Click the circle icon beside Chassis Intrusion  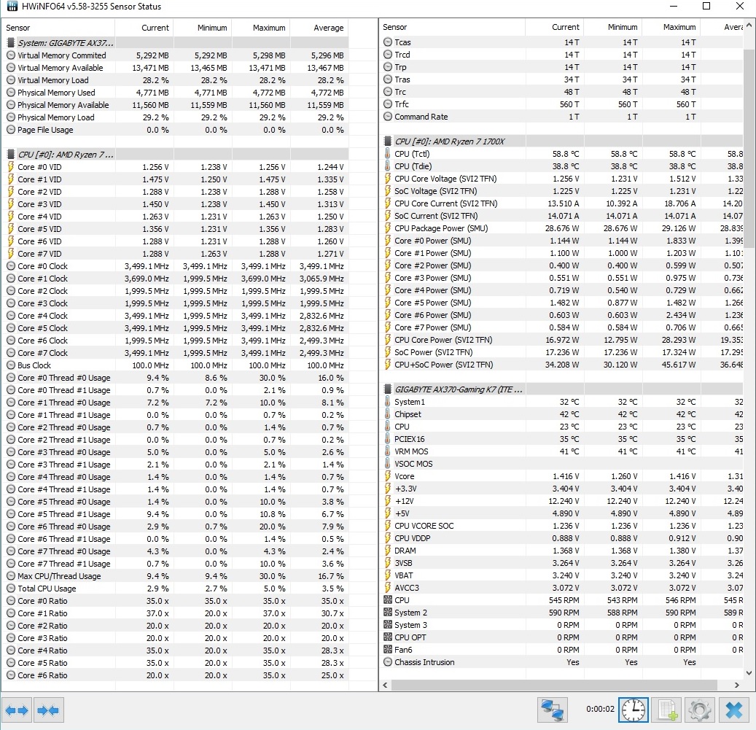[x=388, y=662]
